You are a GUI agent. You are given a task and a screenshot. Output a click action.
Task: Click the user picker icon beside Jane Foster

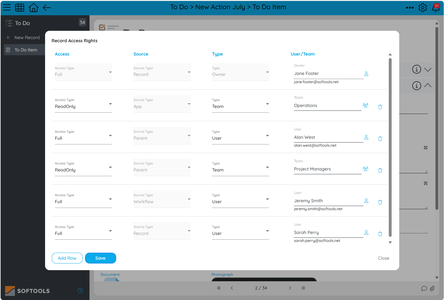[366, 74]
